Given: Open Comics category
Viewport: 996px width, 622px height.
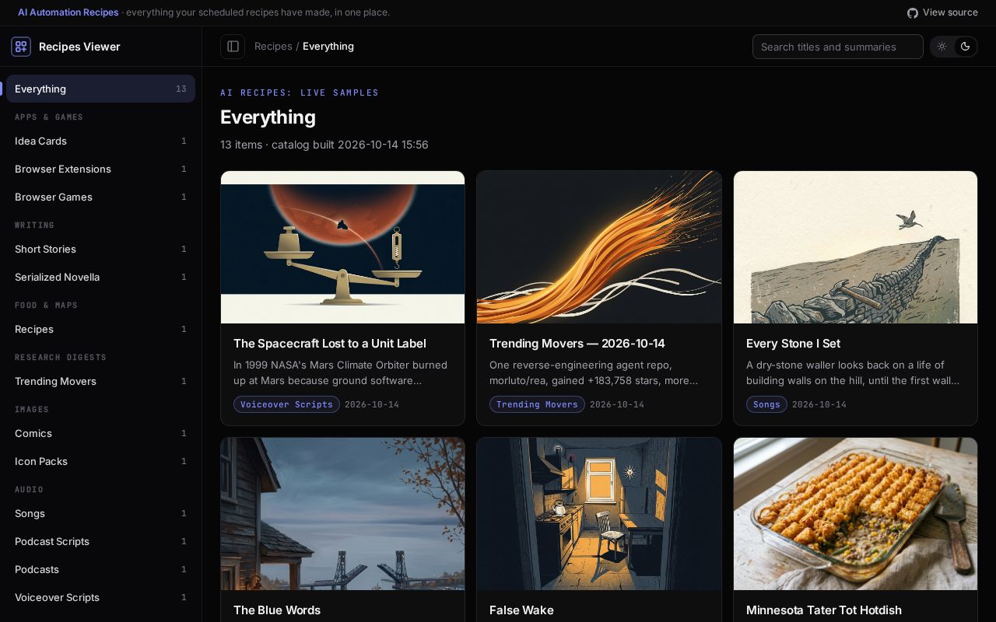Looking at the screenshot, I should pos(100,433).
